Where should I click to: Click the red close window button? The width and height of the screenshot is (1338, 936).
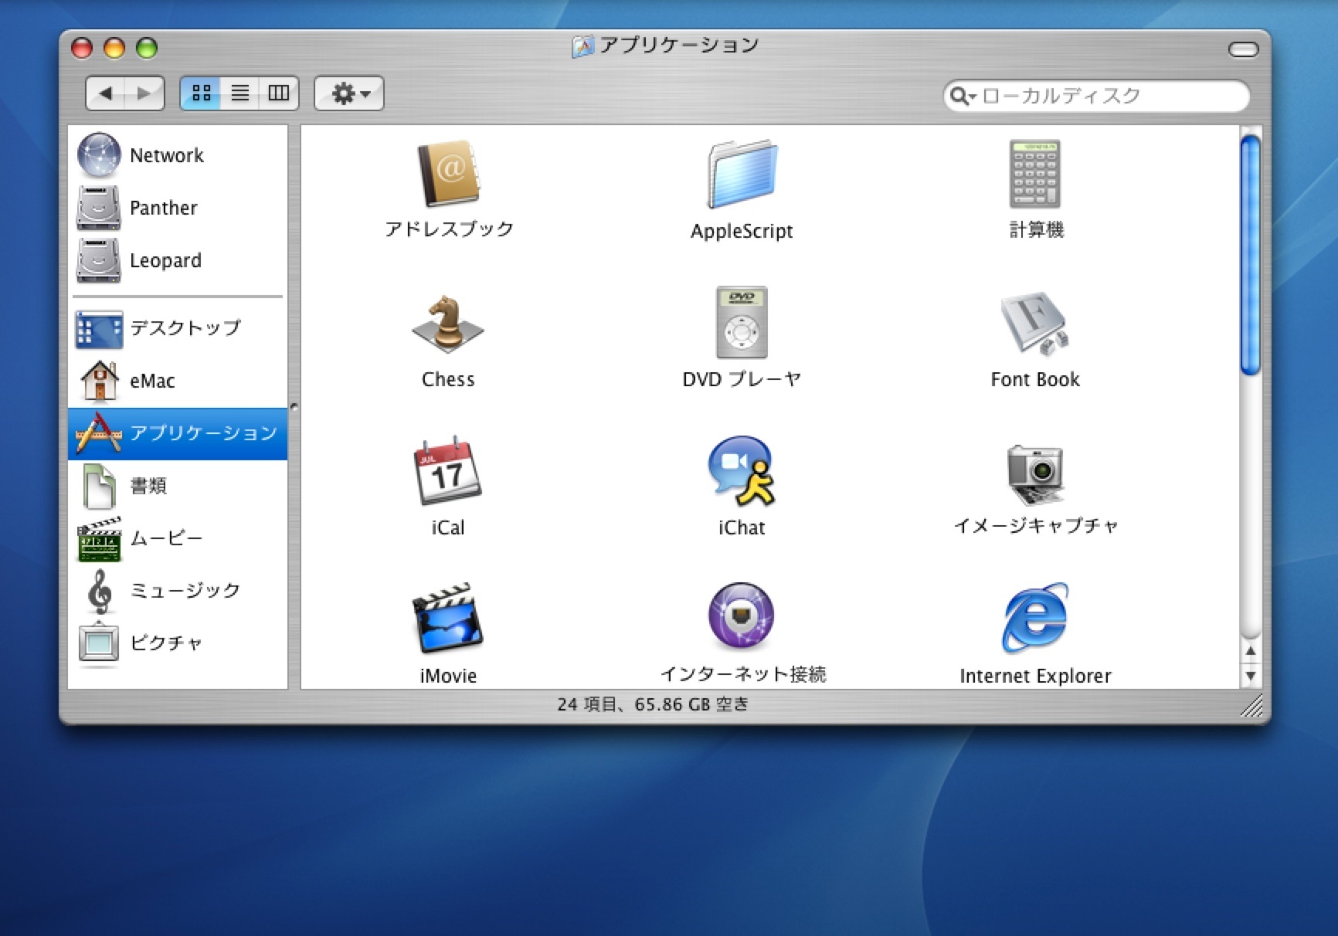(82, 48)
